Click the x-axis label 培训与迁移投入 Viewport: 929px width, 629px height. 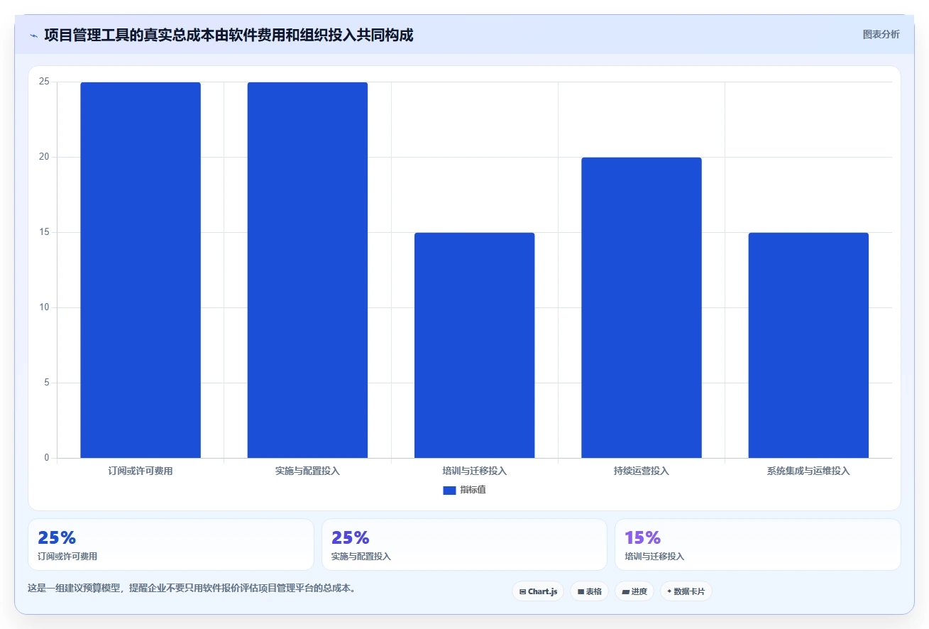475,471
